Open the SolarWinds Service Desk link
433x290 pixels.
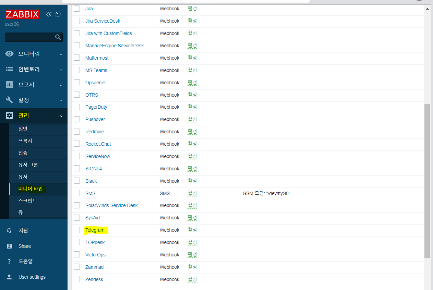[111, 205]
